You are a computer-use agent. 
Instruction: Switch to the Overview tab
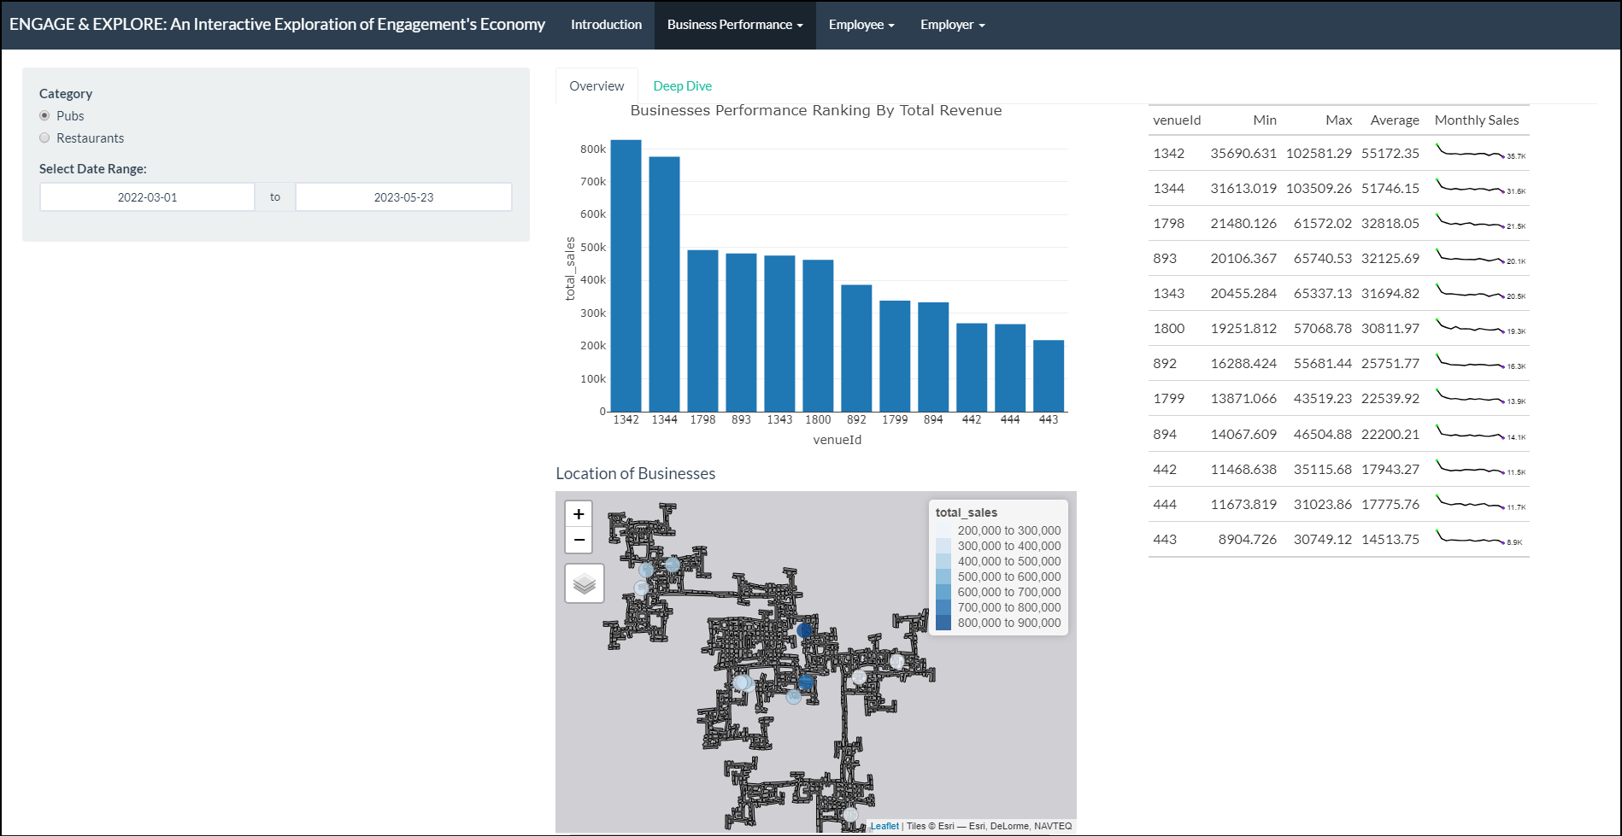pyautogui.click(x=596, y=86)
